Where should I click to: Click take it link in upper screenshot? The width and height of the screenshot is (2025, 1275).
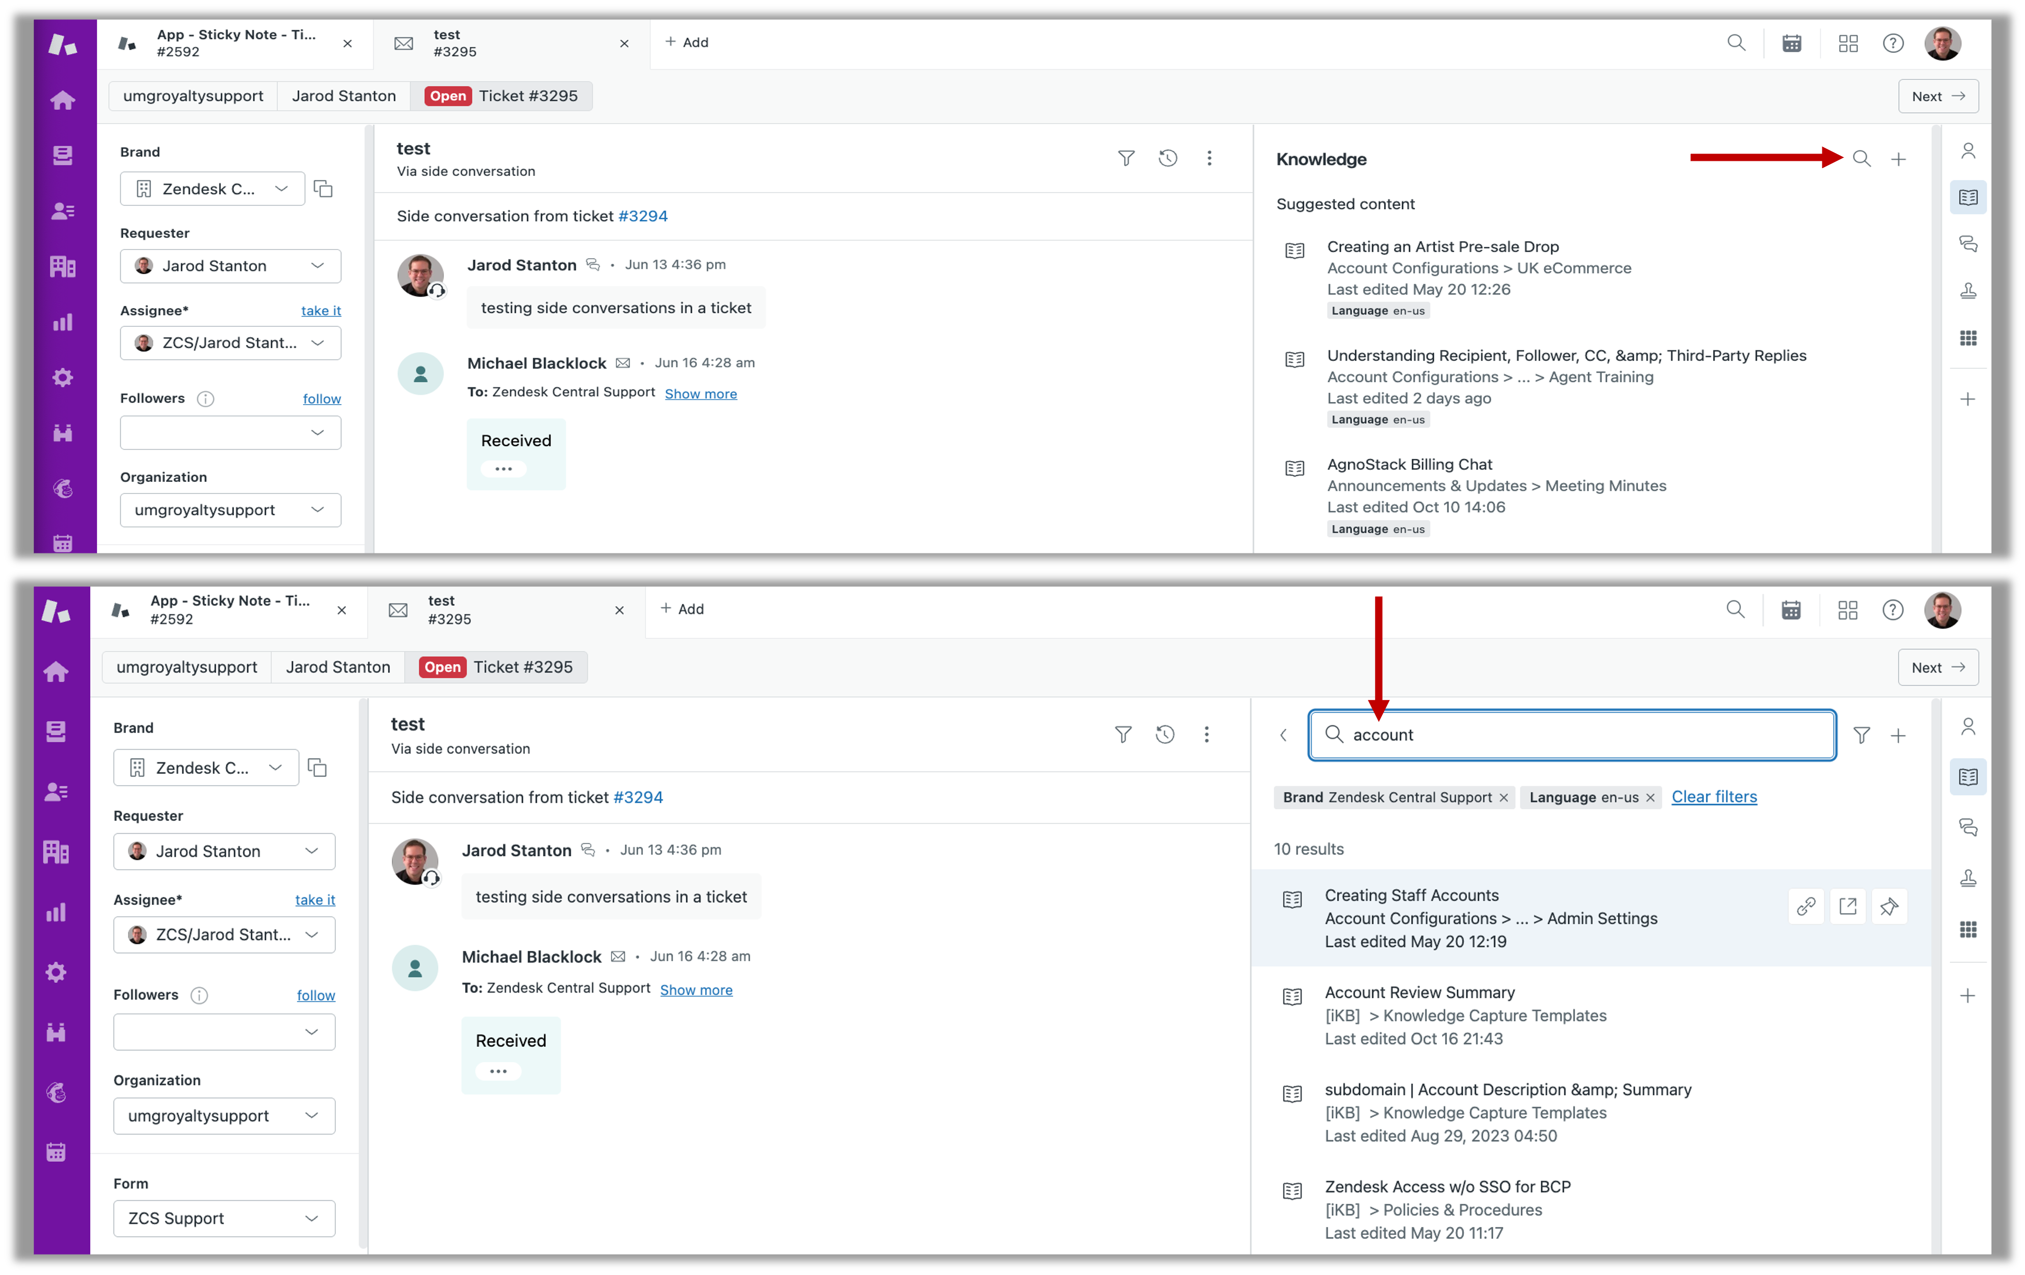(x=320, y=310)
